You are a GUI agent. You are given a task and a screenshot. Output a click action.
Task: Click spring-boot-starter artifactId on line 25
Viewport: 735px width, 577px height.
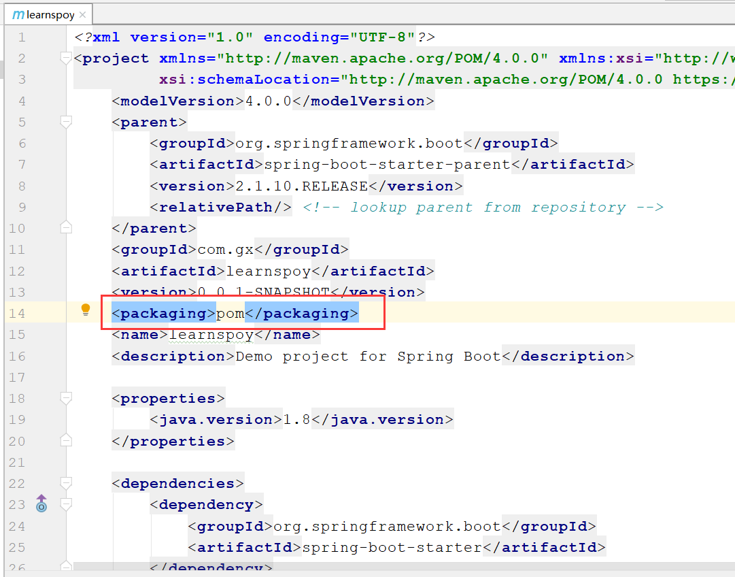point(392,548)
